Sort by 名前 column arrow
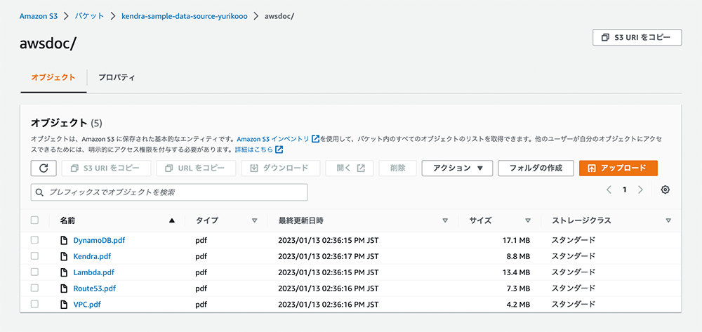This screenshot has width=702, height=332. click(x=171, y=220)
